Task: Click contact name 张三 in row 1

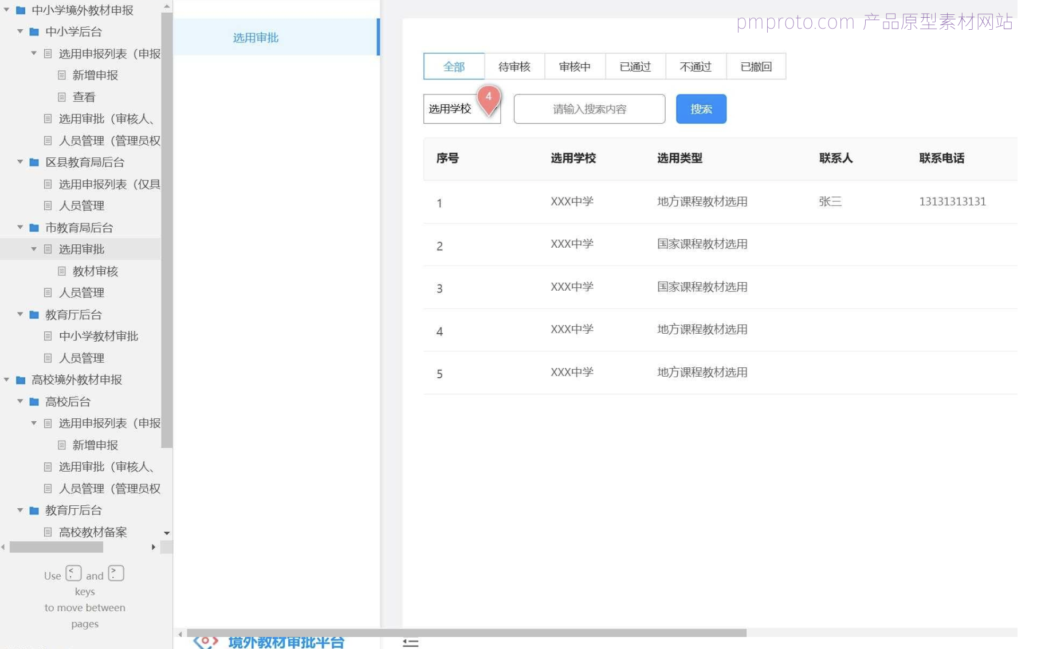Action: (x=830, y=201)
